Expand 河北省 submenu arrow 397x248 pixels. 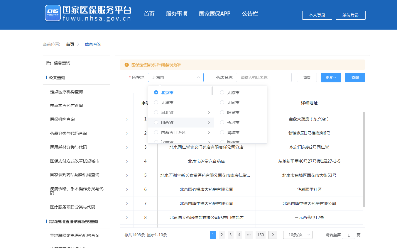(209, 113)
